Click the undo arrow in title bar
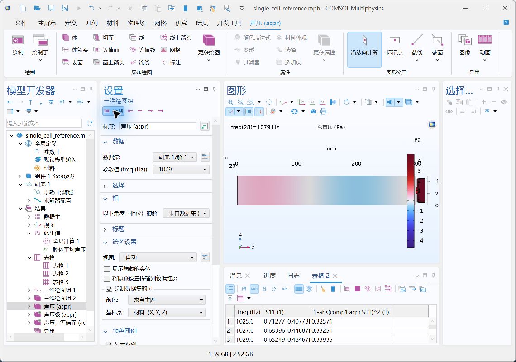This screenshot has height=362, width=516. click(91, 8)
